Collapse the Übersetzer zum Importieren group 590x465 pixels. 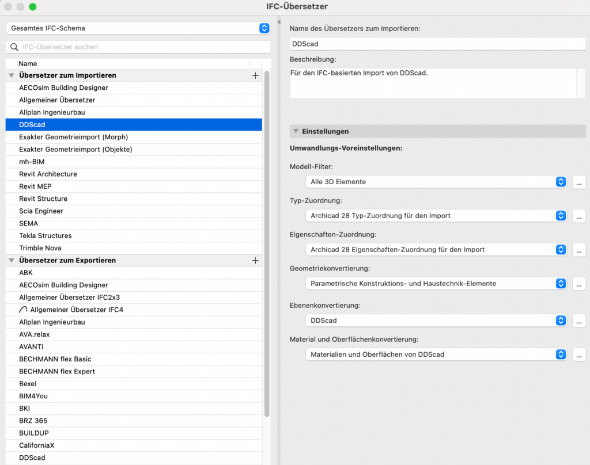(11, 75)
